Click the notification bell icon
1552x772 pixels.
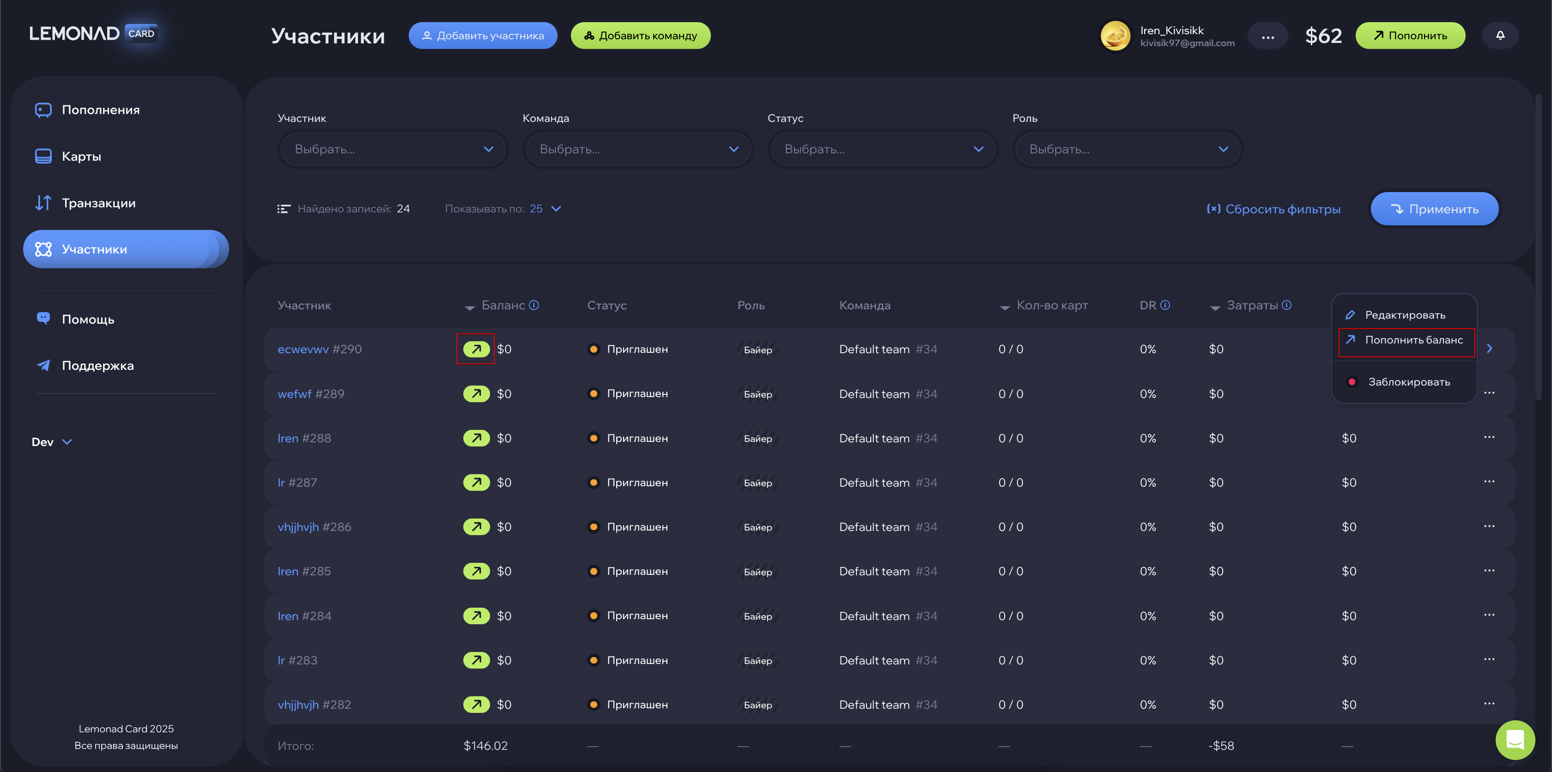tap(1500, 36)
